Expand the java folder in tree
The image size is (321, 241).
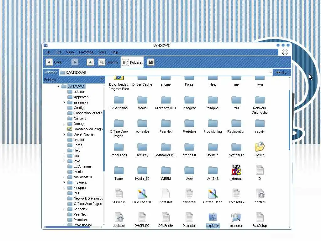tap(64, 161)
